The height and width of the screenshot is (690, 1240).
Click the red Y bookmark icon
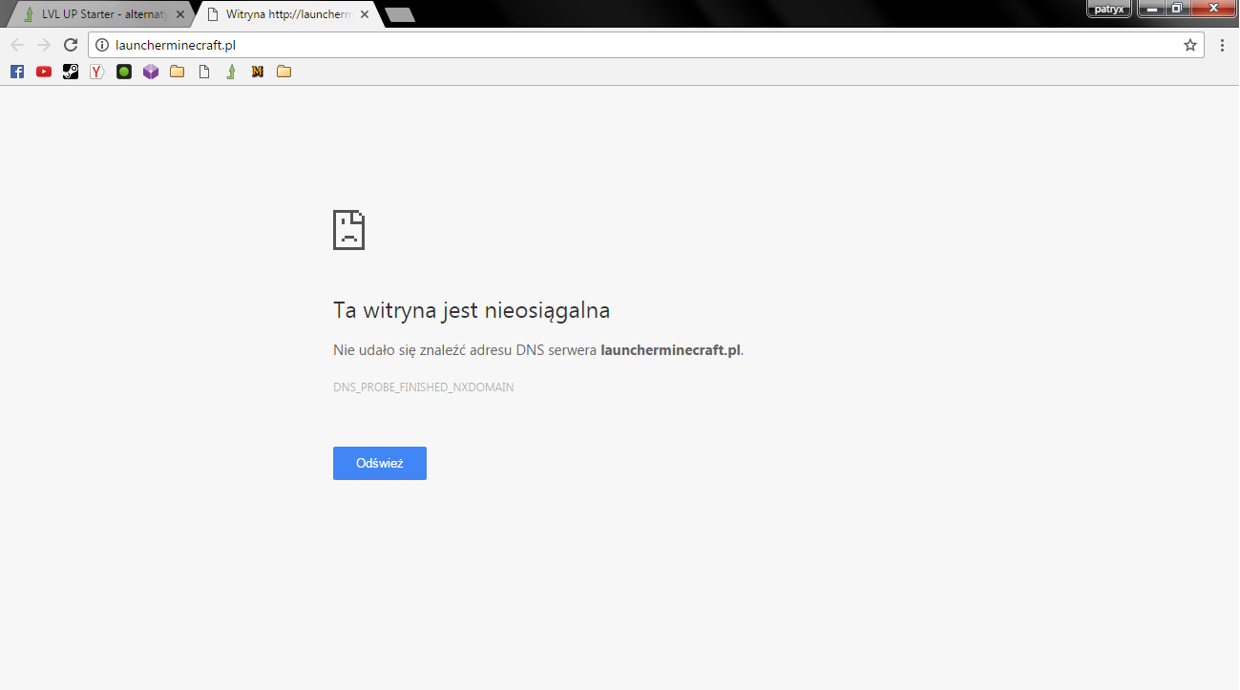97,72
